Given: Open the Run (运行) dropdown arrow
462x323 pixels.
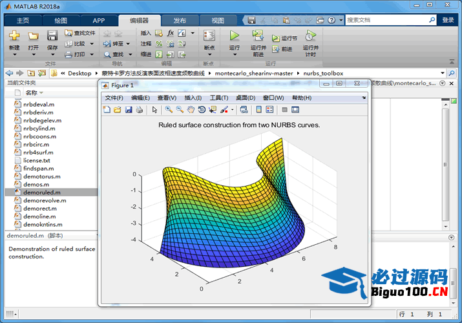Looking at the screenshot, I should click(x=235, y=54).
